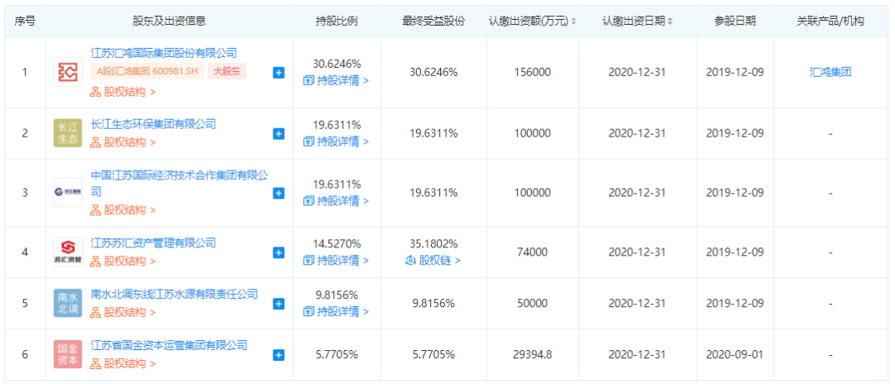The height and width of the screenshot is (384, 895).
Task: Open 长江生态环保集团有限公司 company page
Action: click(153, 123)
